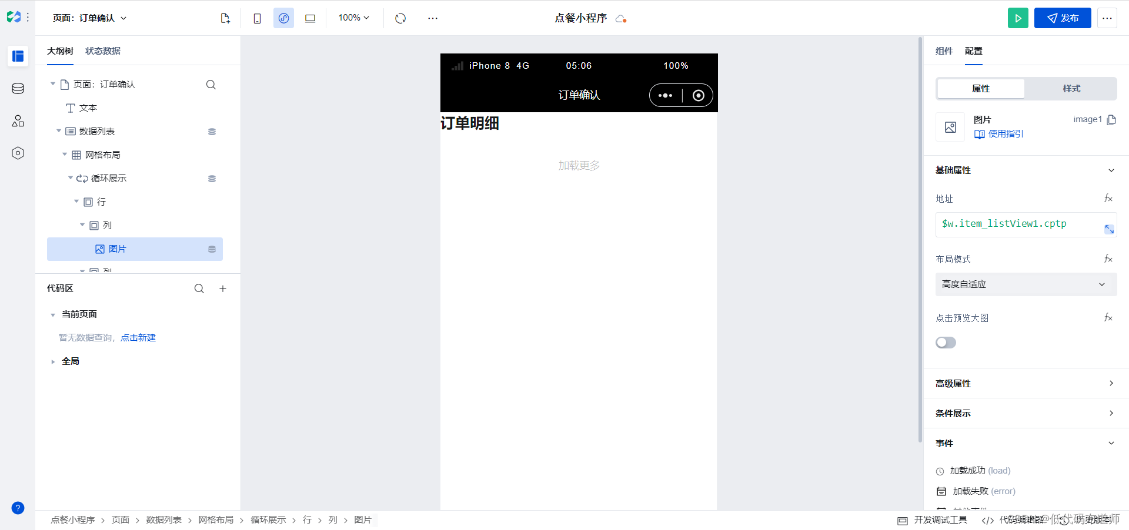The height and width of the screenshot is (530, 1129).
Task: Add 加载成功 (load) event handler
Action: [x=973, y=471]
